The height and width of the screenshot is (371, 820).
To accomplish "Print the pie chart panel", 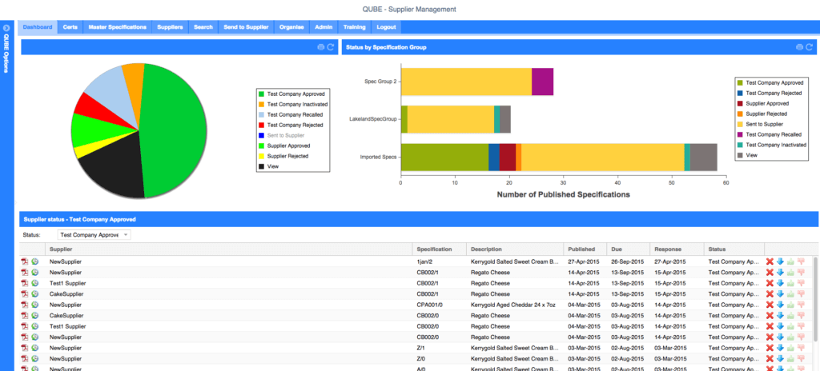I will (320, 47).
